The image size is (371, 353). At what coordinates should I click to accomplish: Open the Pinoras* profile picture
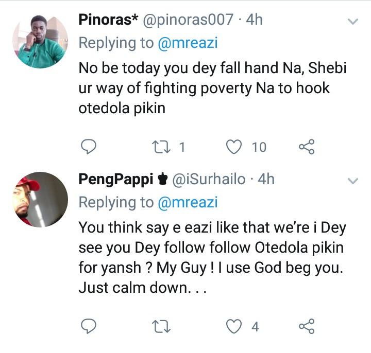(40, 41)
